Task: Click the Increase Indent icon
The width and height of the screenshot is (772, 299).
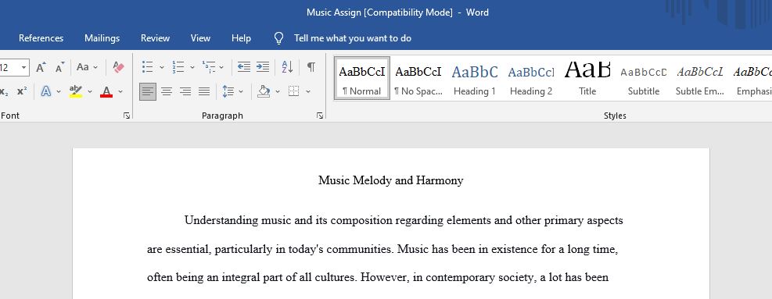Action: [263, 67]
